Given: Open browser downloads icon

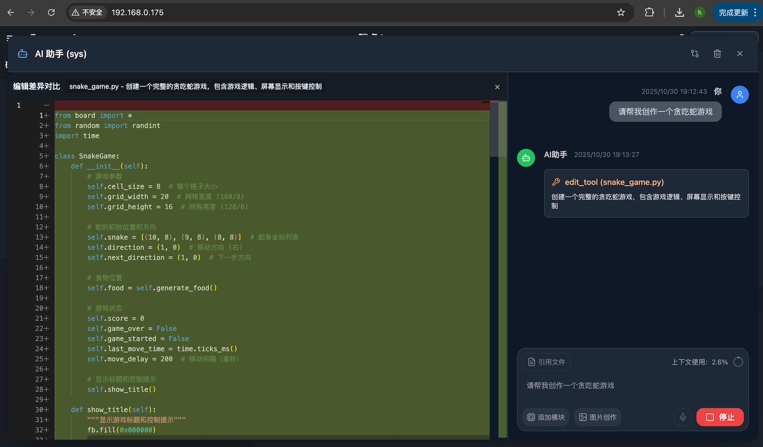Looking at the screenshot, I should (680, 12).
